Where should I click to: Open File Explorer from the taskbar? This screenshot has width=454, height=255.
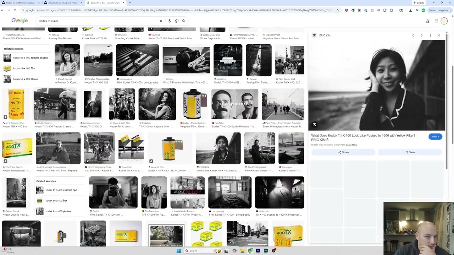click(x=242, y=251)
